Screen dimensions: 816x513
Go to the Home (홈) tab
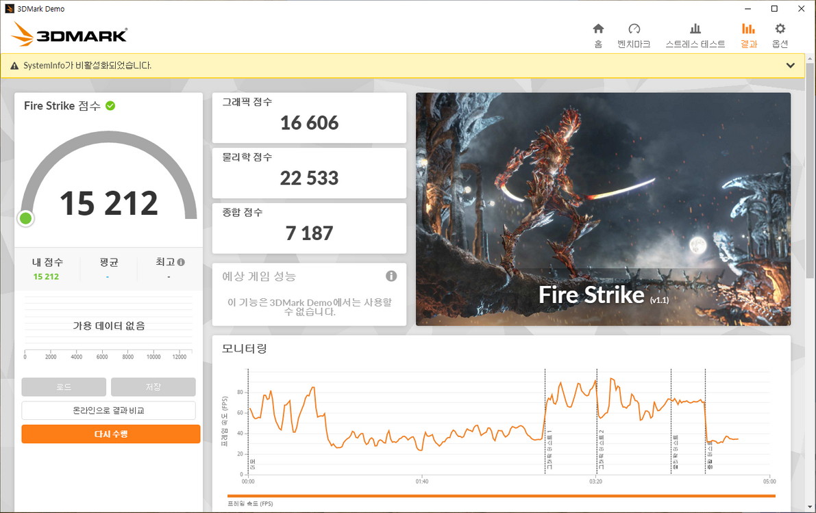tap(599, 36)
